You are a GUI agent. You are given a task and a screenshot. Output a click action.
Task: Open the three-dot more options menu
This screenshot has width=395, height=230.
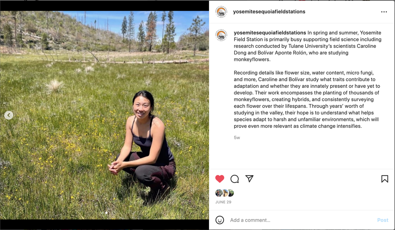tap(384, 12)
